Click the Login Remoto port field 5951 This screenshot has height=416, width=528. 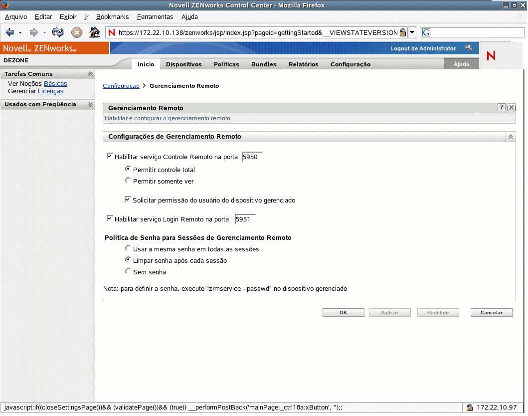click(245, 219)
